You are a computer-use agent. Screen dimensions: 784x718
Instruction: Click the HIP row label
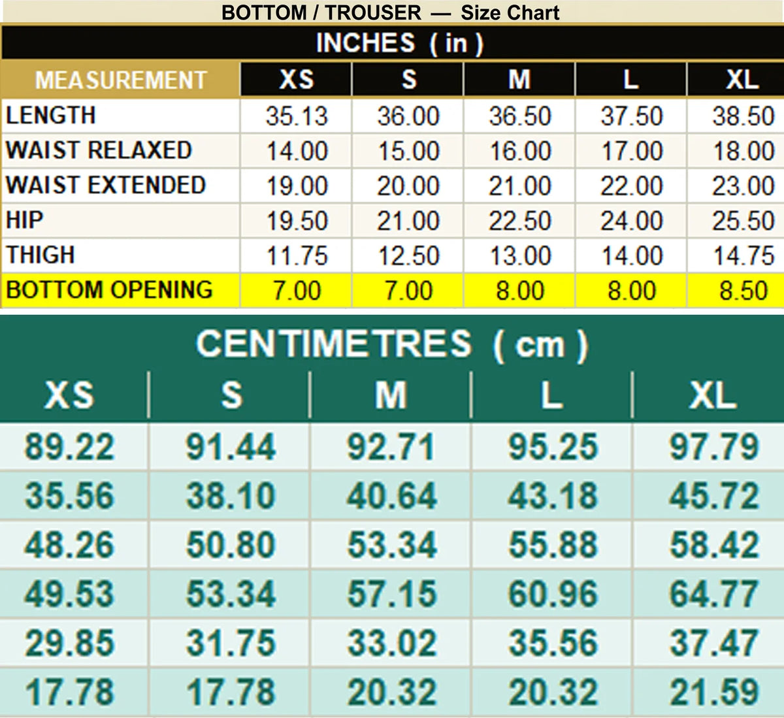[x=25, y=220]
